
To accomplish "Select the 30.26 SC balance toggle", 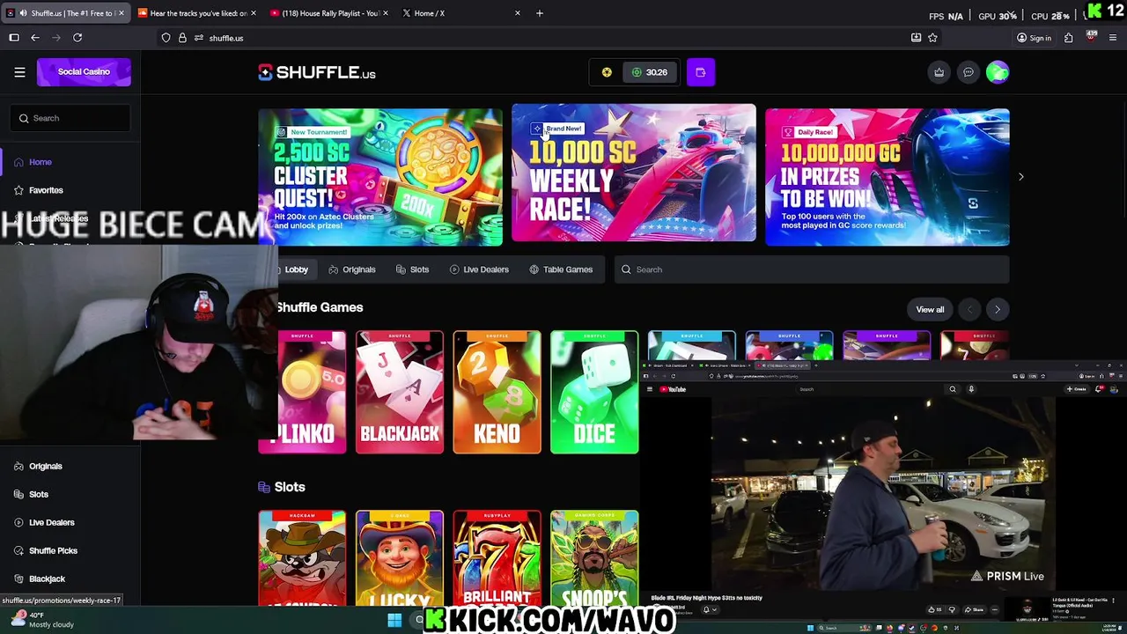I will coord(650,72).
